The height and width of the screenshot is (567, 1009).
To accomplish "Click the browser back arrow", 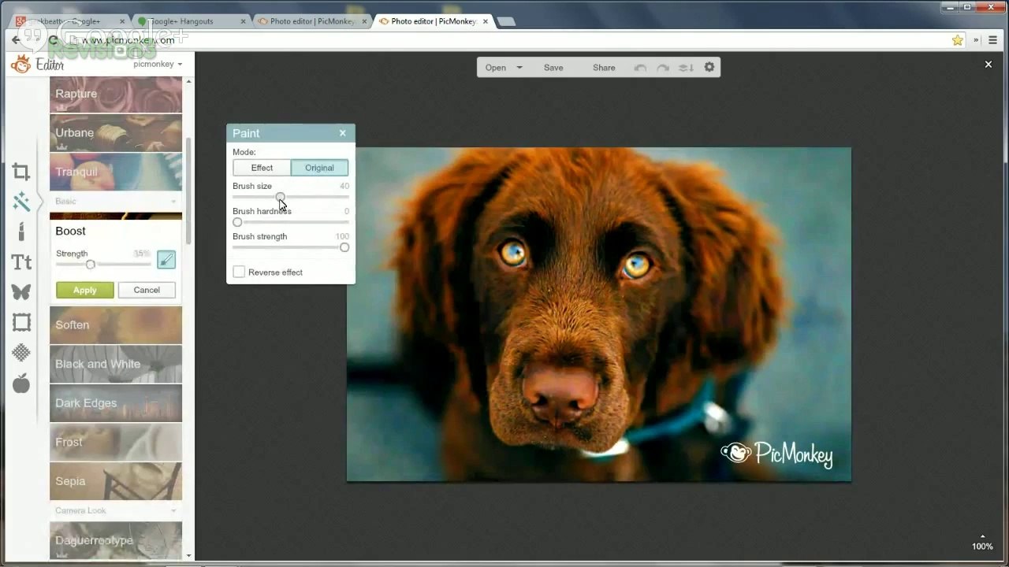I will [16, 40].
